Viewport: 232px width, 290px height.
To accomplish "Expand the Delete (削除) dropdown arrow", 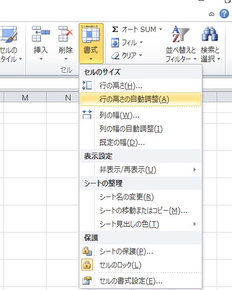I will 66,59.
